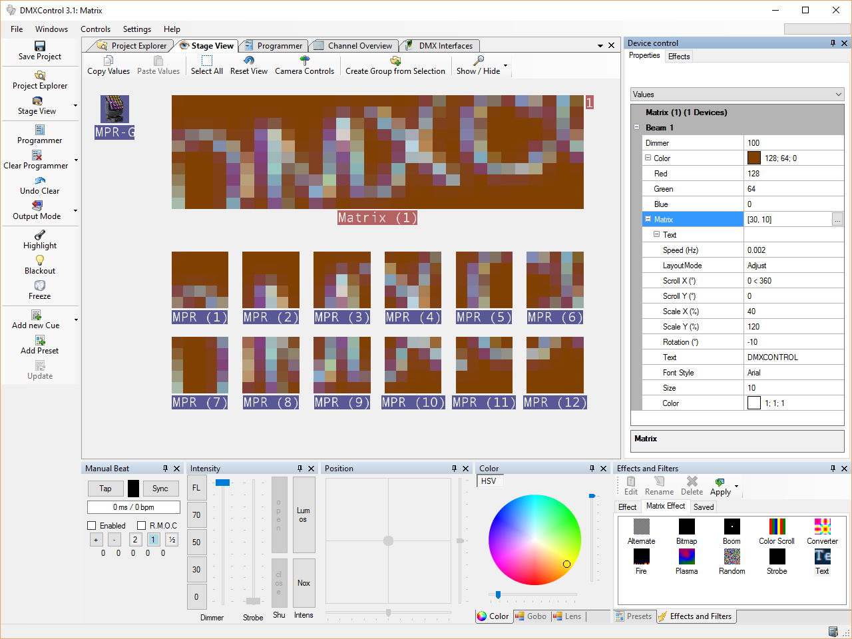Click the Dimmer slider handle
The height and width of the screenshot is (639, 852).
click(x=223, y=483)
